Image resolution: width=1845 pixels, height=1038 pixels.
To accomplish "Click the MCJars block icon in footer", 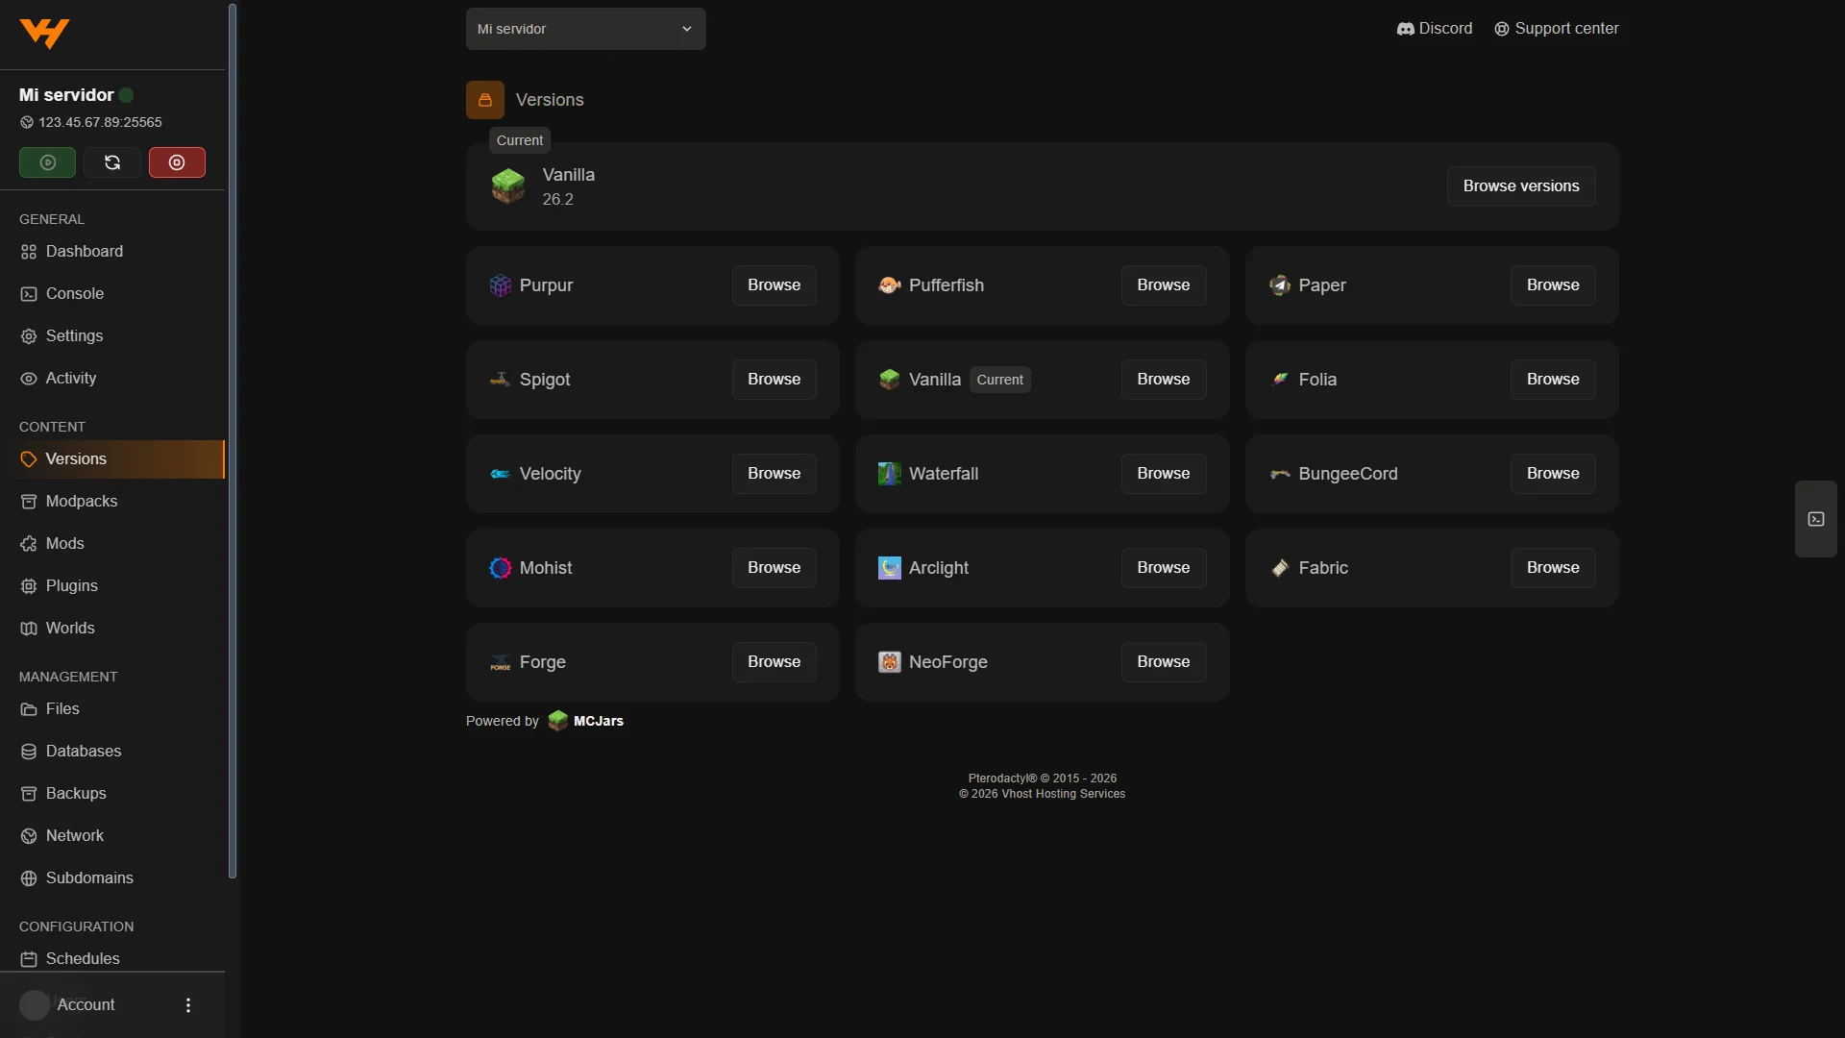I will 558,721.
